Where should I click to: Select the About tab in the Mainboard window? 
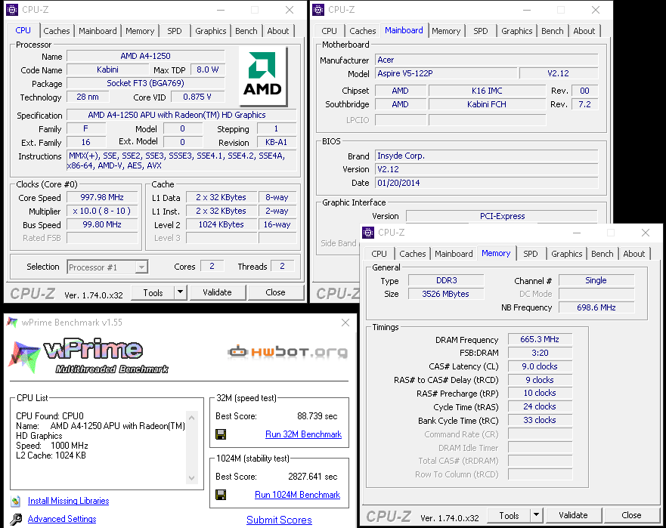[584, 31]
